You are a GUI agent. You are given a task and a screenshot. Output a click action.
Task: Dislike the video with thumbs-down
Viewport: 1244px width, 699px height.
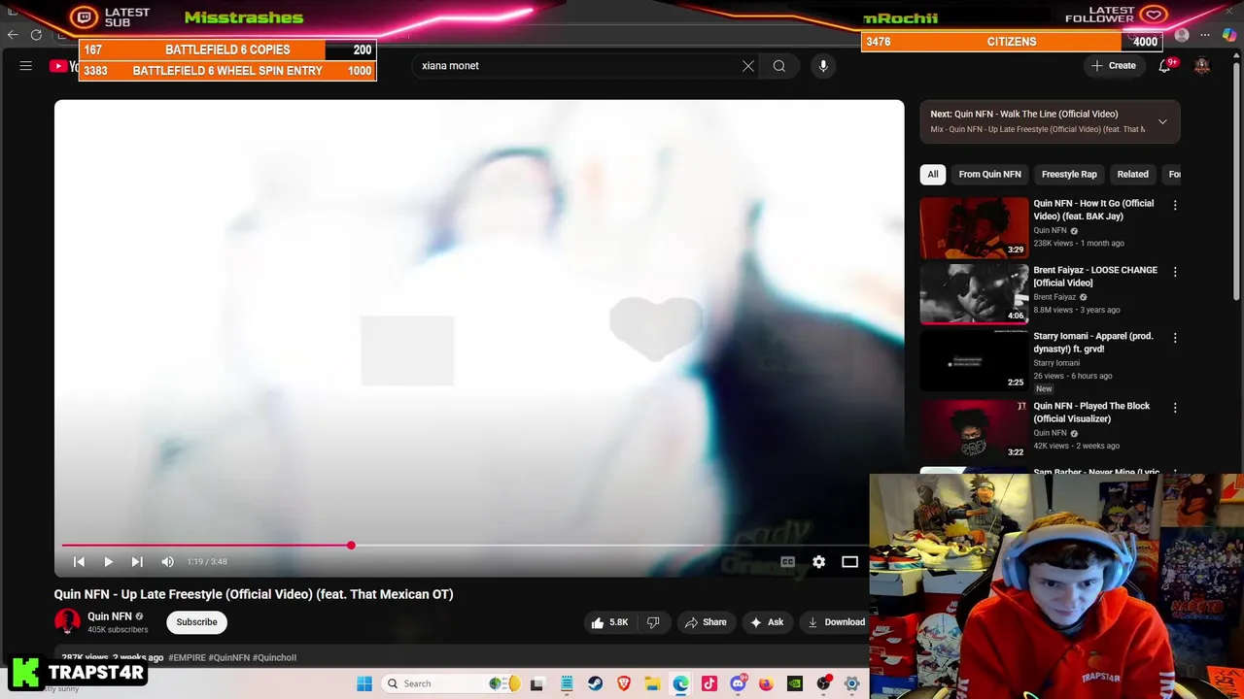[653, 622]
